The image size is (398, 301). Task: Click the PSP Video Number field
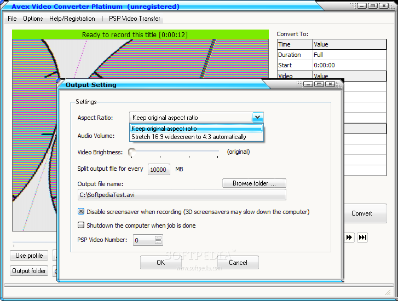(x=144, y=240)
